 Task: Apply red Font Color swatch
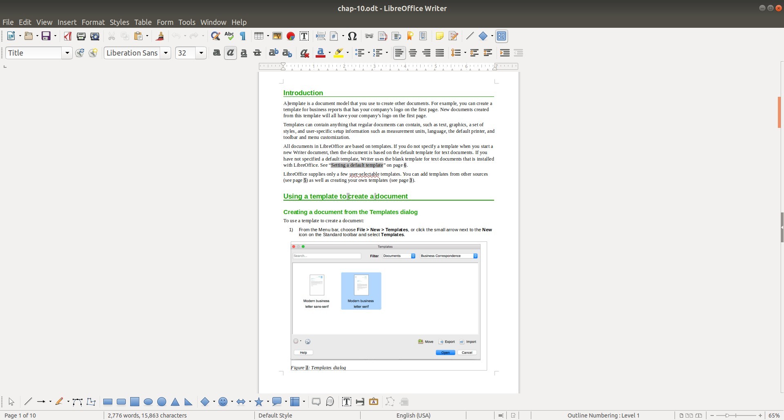tap(321, 53)
